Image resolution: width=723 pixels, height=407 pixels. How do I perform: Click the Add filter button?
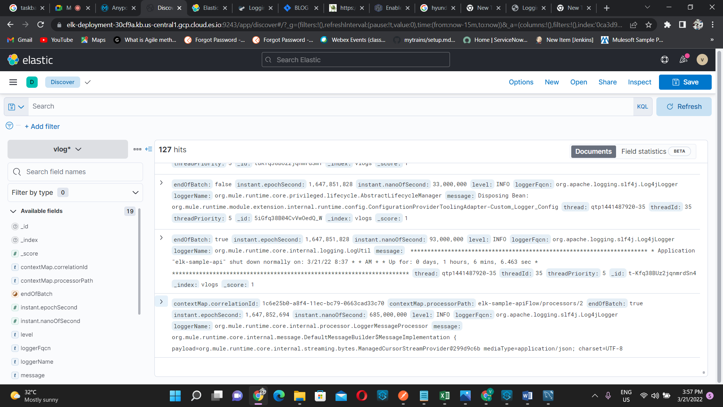(42, 126)
